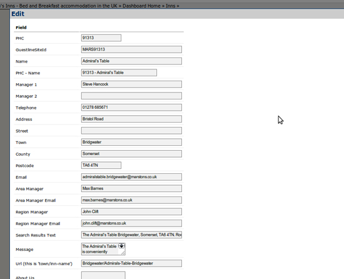Viewport: 344px width, 279px height.
Task: Focus the Area Manager field Max Barnes
Action: tap(131, 188)
